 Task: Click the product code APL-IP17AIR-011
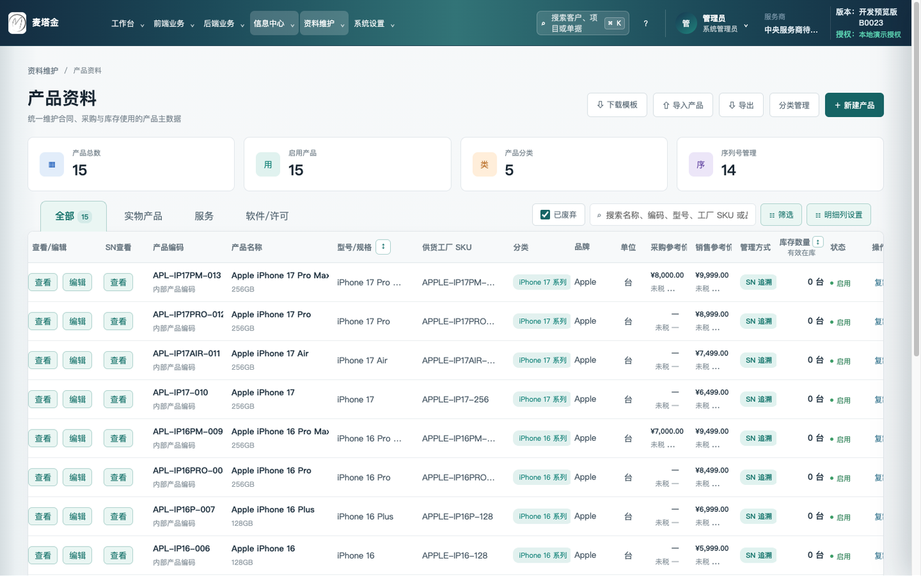(x=186, y=353)
